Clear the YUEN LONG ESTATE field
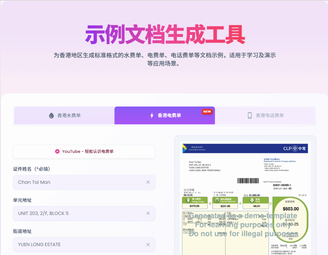328x255 pixels. pyautogui.click(x=148, y=244)
